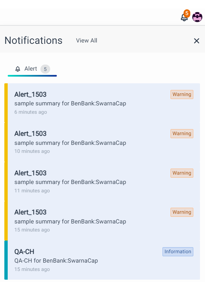Click the small bell icon in Alert tab
This screenshot has width=205, height=282.
18,69
